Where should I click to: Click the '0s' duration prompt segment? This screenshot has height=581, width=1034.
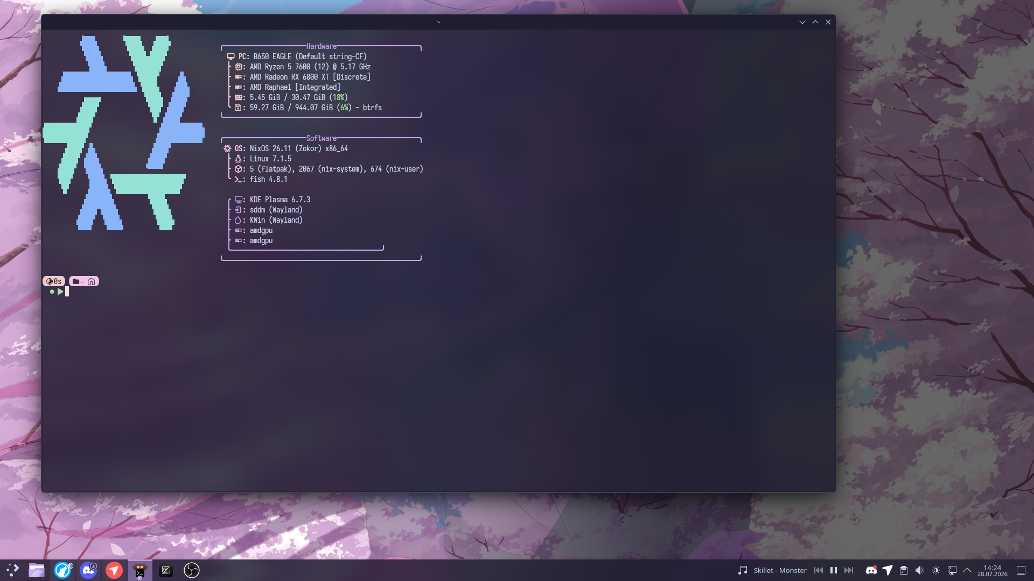[54, 281]
